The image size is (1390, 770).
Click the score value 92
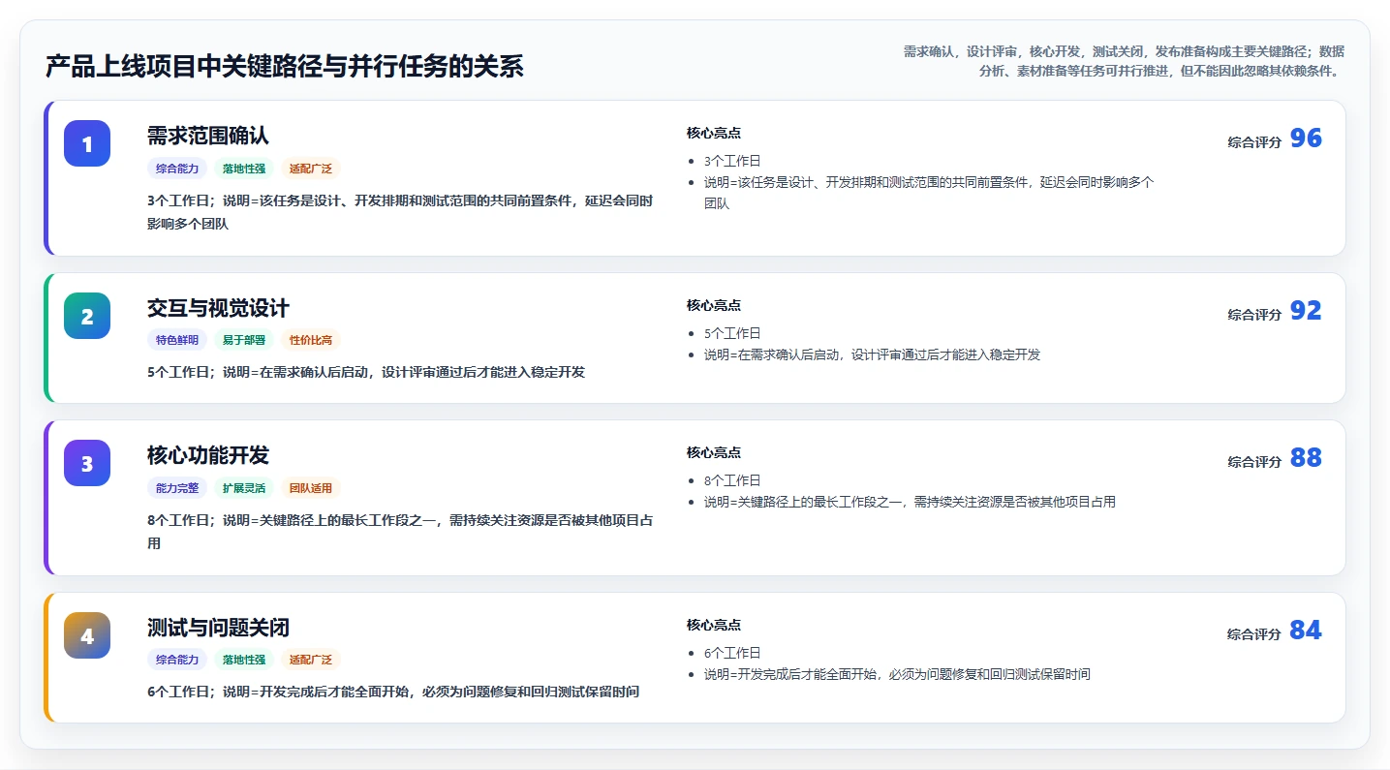[1306, 311]
